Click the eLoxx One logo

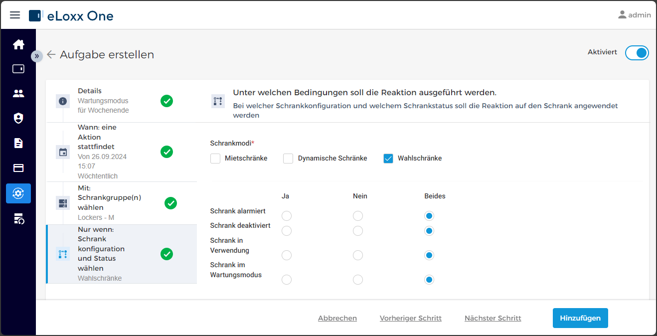[x=71, y=16]
